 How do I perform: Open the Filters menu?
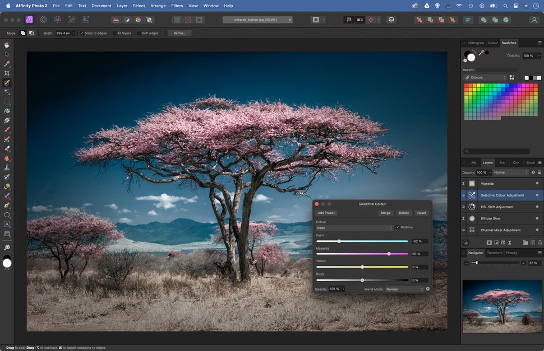176,6
